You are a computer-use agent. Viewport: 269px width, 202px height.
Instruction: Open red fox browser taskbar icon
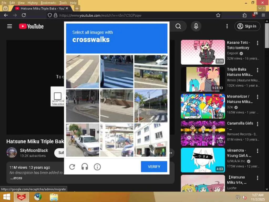click(22, 197)
